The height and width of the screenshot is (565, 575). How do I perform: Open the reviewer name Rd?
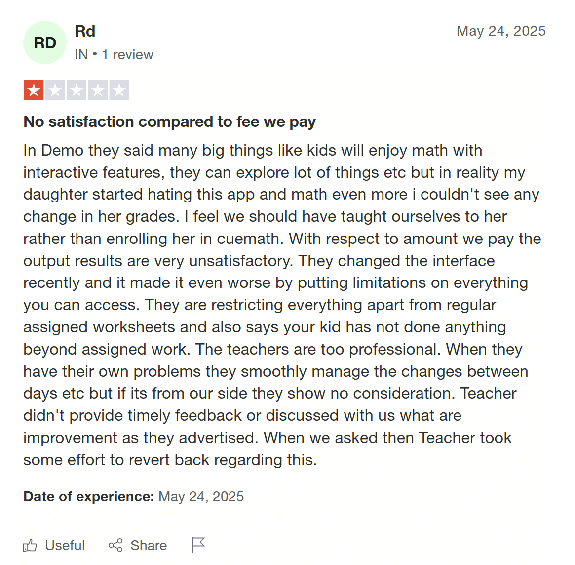(x=85, y=31)
